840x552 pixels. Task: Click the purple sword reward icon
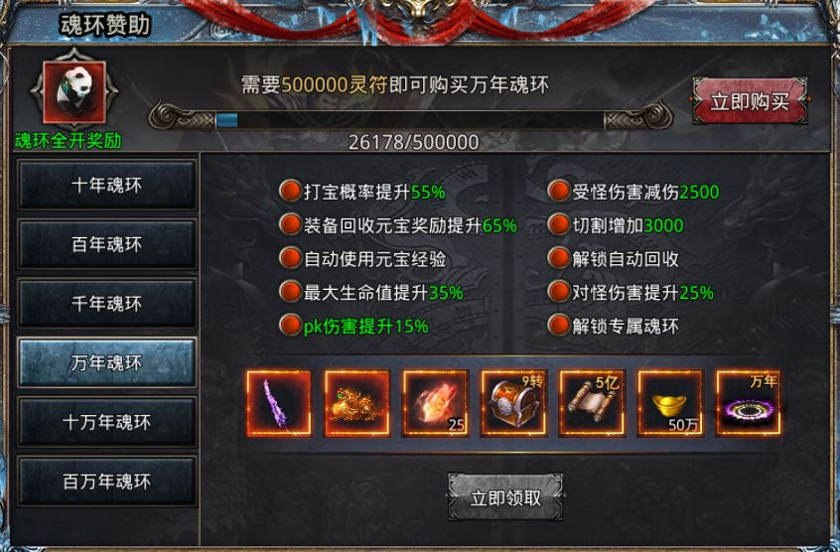(x=279, y=403)
